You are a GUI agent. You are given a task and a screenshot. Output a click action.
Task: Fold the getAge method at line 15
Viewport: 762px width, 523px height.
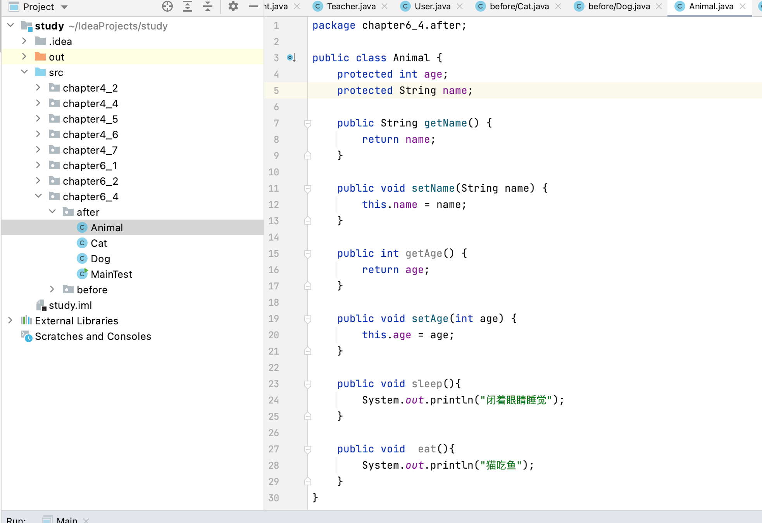pyautogui.click(x=308, y=254)
